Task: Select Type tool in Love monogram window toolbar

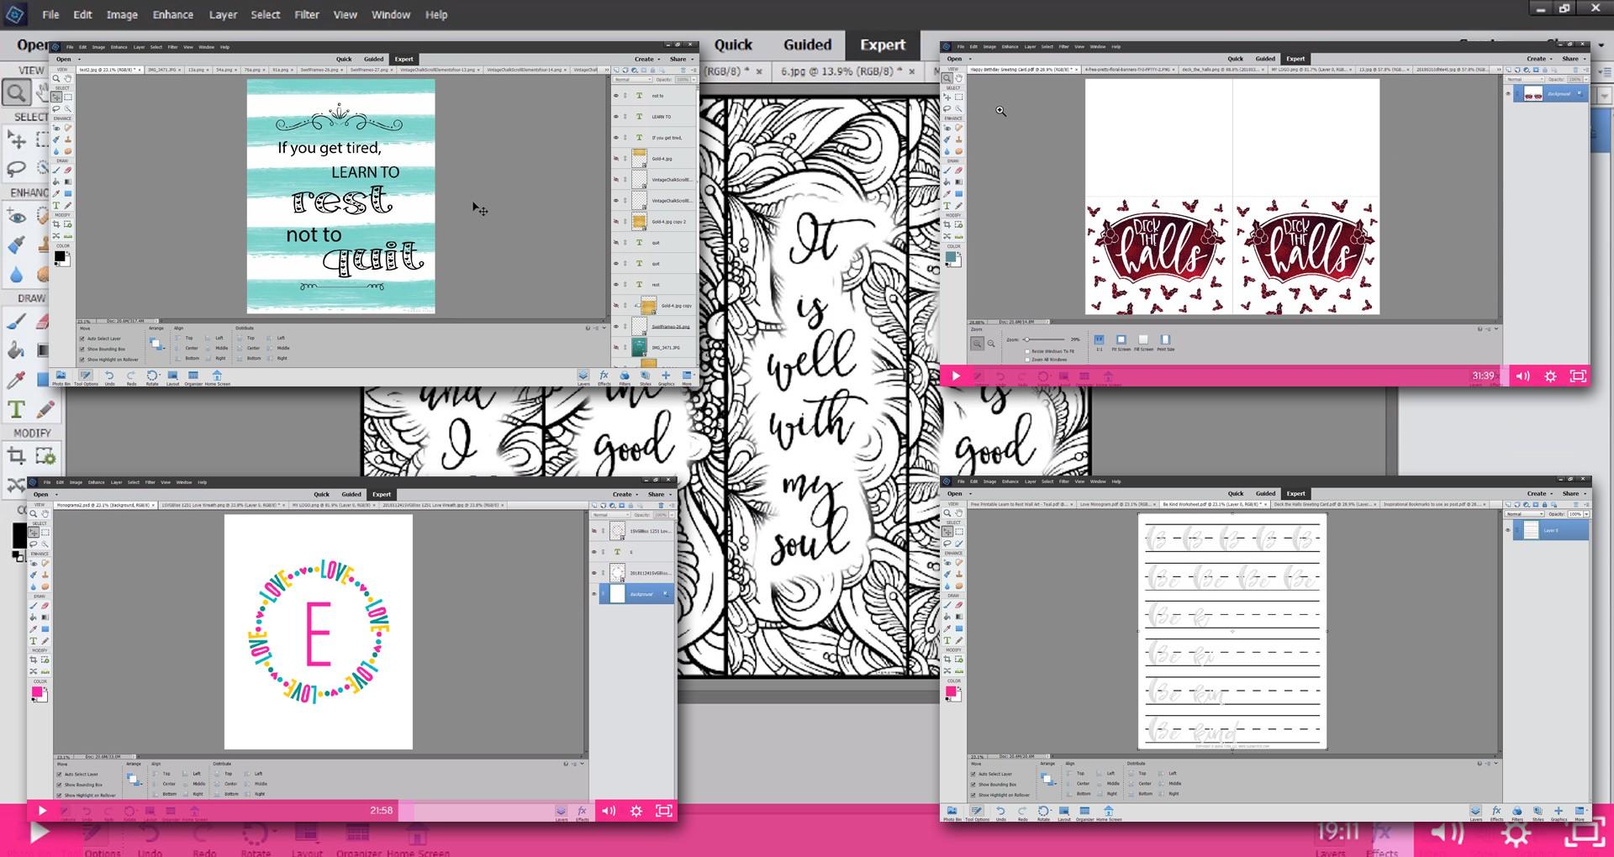Action: (34, 640)
